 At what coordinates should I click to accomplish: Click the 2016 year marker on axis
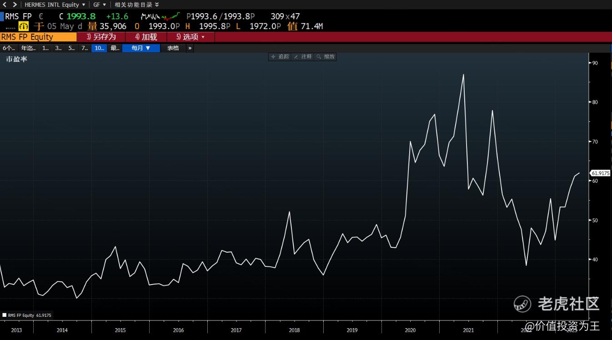point(178,330)
